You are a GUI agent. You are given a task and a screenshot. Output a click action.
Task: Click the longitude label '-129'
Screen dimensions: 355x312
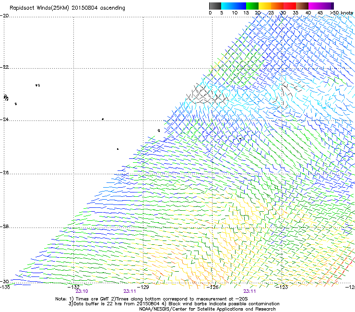click(143, 287)
